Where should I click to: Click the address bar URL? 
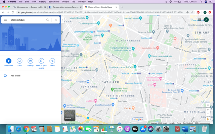(102, 12)
